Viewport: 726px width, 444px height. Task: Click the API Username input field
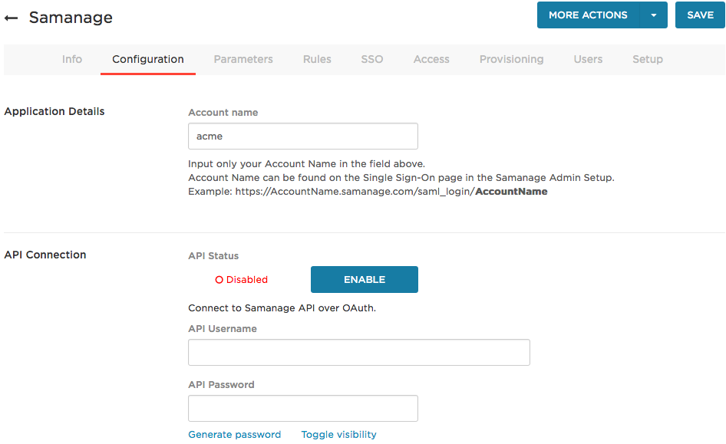(x=358, y=352)
